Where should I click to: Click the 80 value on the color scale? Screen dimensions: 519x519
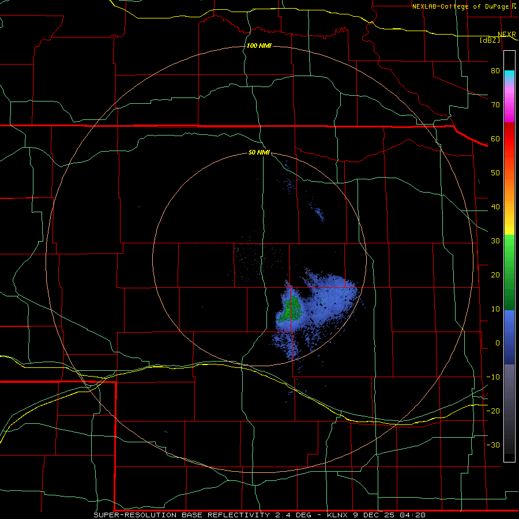495,70
